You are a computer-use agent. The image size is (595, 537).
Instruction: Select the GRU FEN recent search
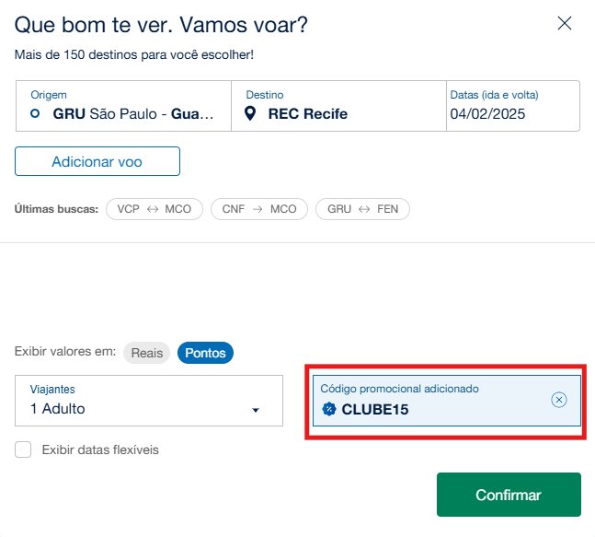pyautogui.click(x=362, y=209)
